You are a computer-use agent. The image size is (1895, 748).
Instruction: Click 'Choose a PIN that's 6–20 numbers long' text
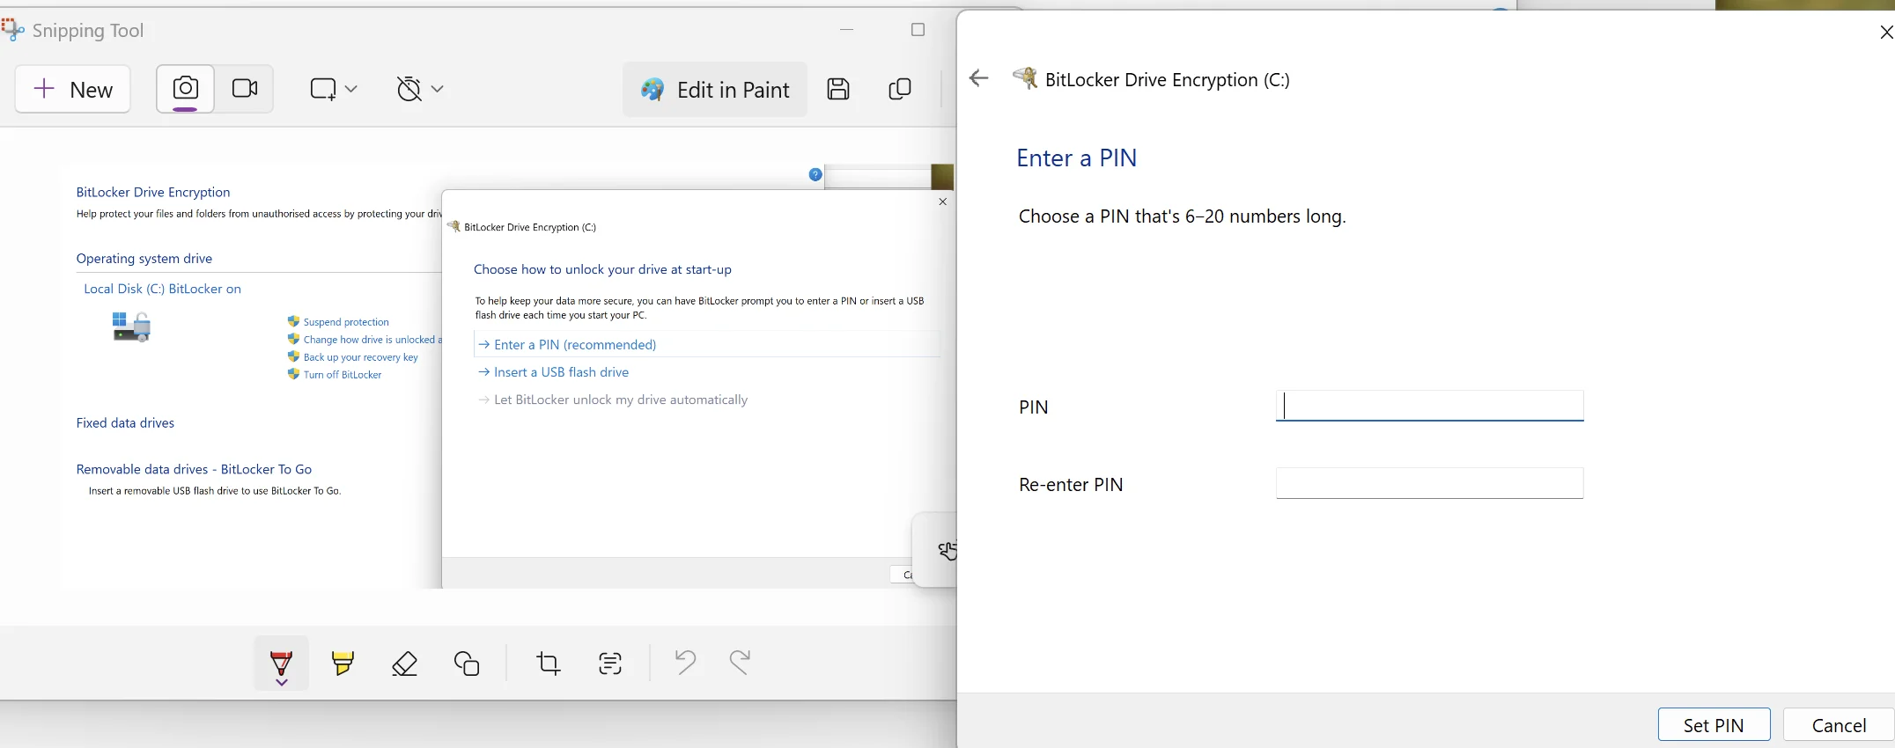[x=1183, y=216]
